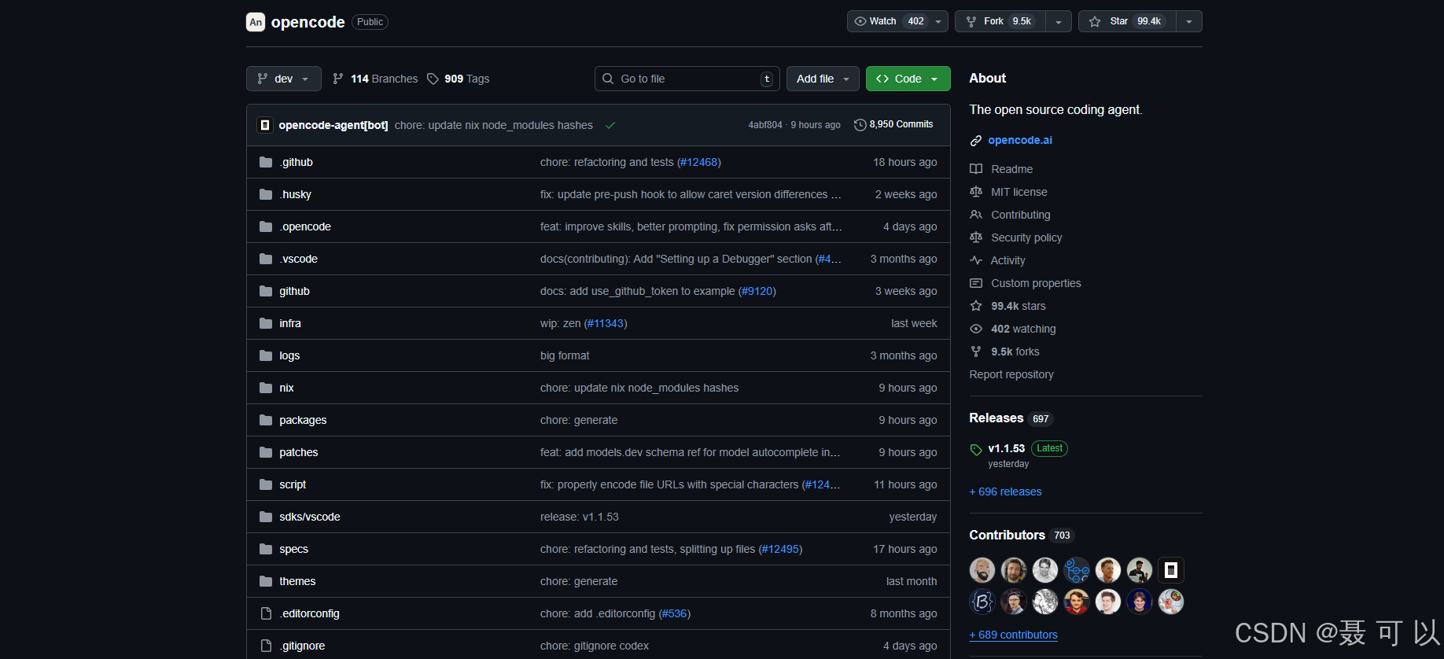Open the 'release: v1.1.53' commit message

(579, 517)
